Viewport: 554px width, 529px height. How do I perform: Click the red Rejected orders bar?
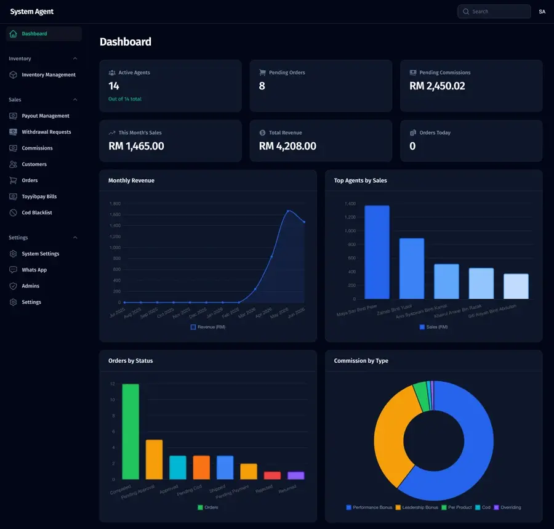[273, 475]
